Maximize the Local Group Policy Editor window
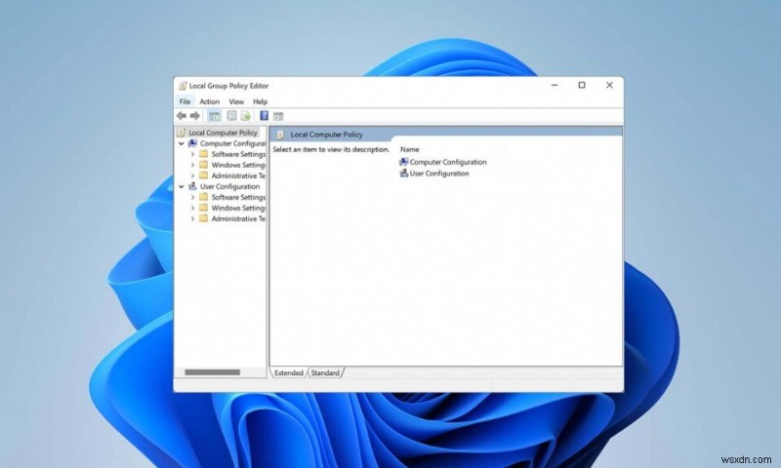Viewport: 781px width, 468px height. (x=582, y=85)
